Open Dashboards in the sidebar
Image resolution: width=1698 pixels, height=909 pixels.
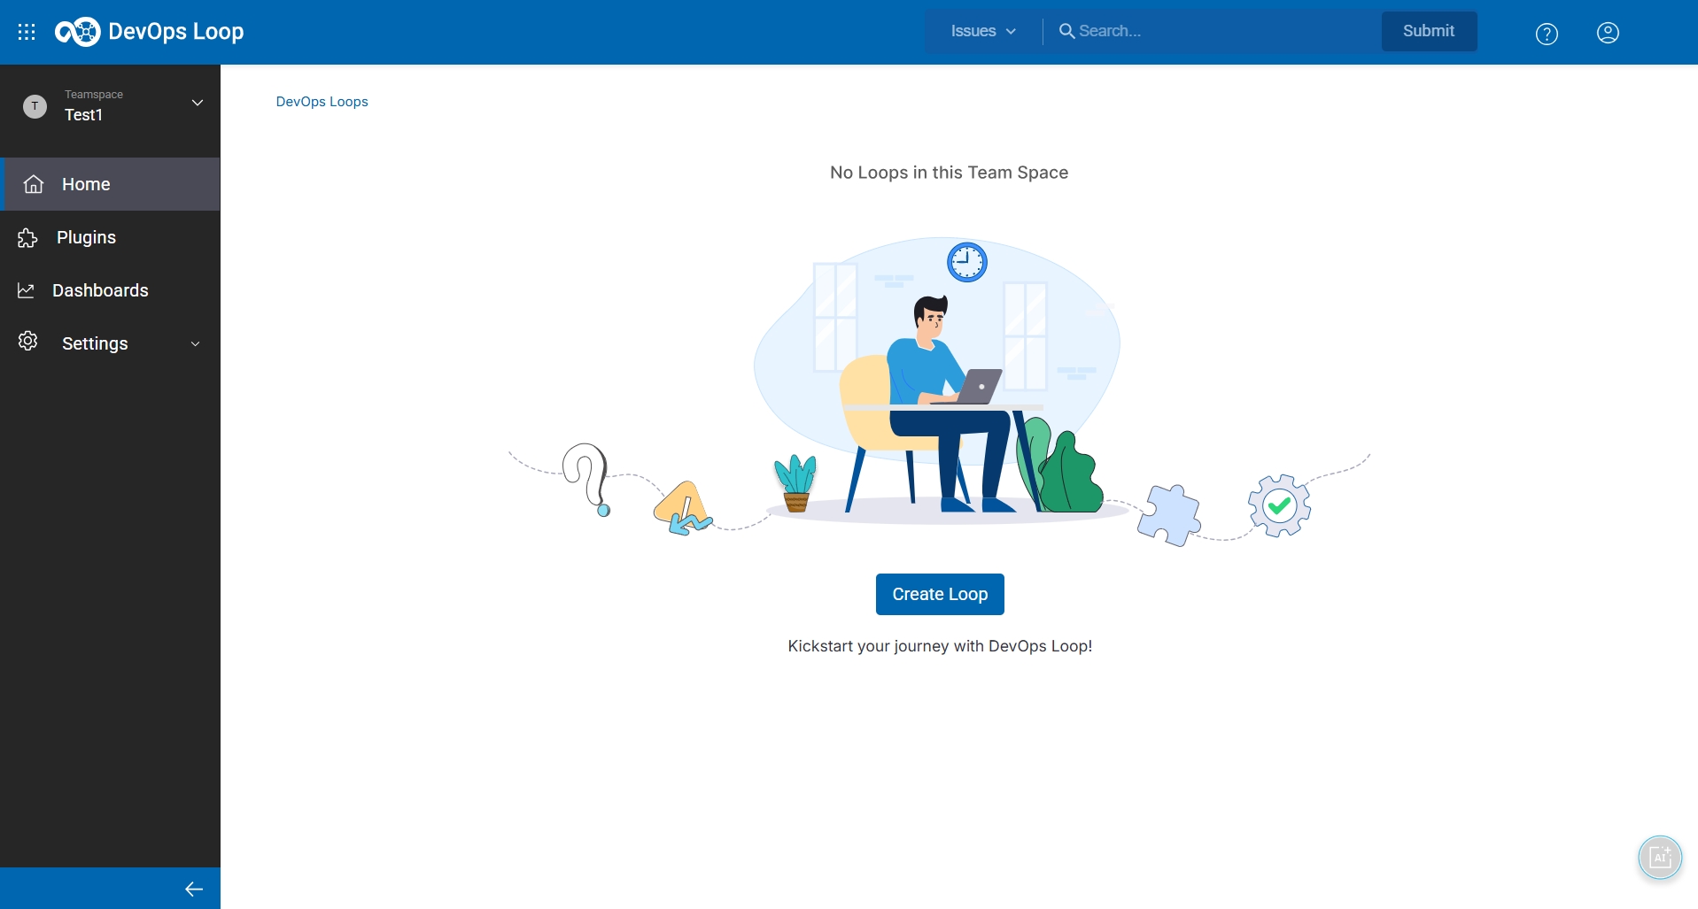point(111,290)
